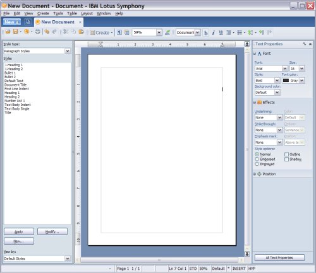The width and height of the screenshot is (316, 273).
Task: Open the Background color dropdown
Action: (x=277, y=92)
